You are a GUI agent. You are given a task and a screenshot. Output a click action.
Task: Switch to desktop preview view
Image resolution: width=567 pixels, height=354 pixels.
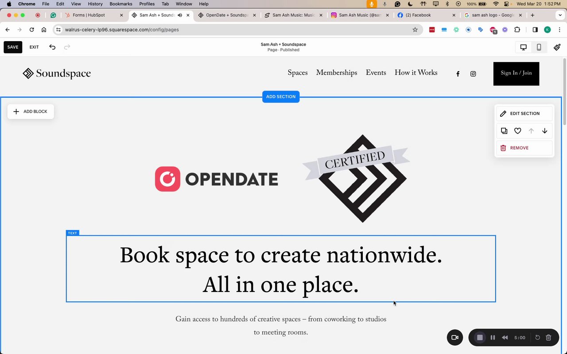[523, 47]
